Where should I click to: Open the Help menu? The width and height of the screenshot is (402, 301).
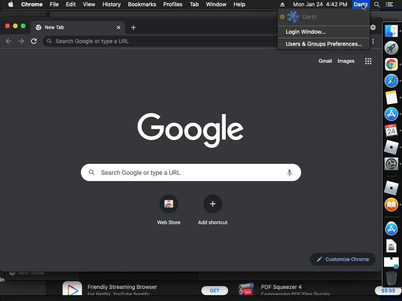[239, 4]
